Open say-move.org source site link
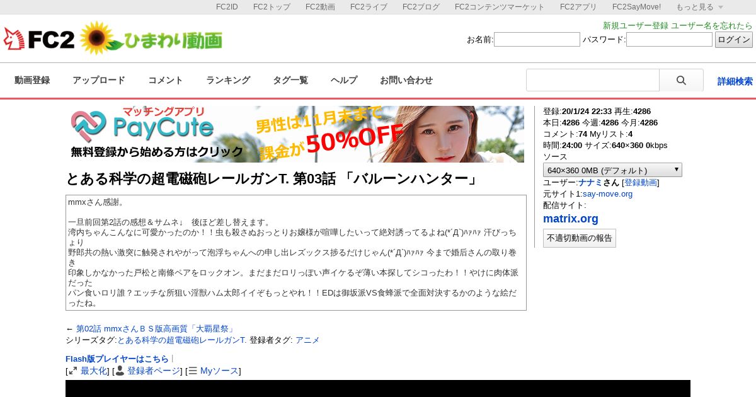This screenshot has height=397, width=756. (607, 193)
